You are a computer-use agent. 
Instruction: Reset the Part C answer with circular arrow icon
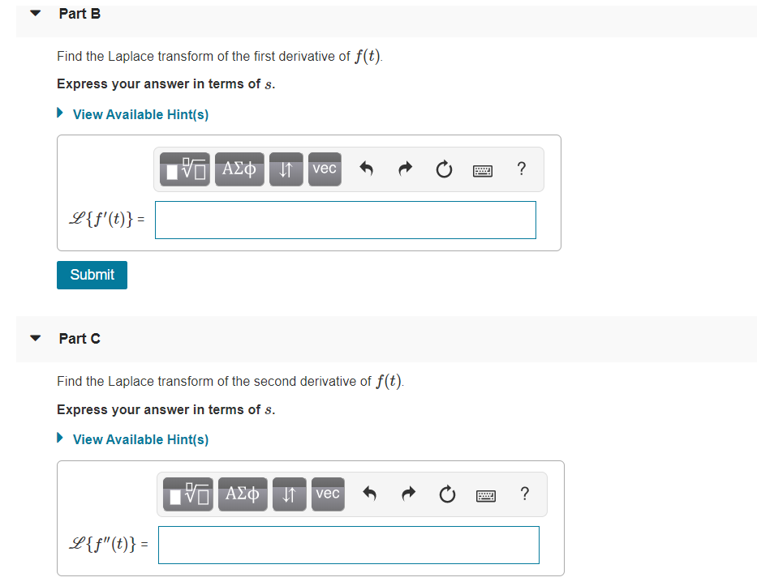447,494
